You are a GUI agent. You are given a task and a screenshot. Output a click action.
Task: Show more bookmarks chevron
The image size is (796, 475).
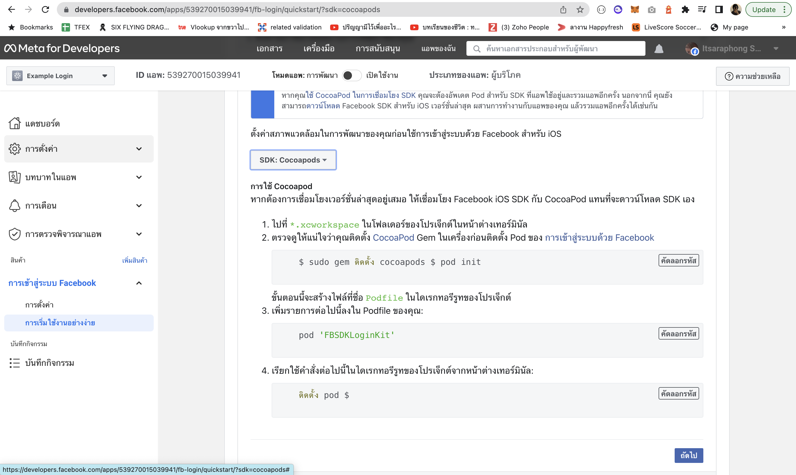pyautogui.click(x=784, y=27)
